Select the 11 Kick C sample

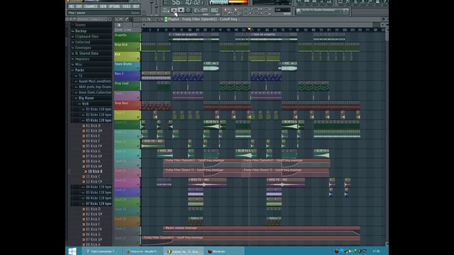93,176
